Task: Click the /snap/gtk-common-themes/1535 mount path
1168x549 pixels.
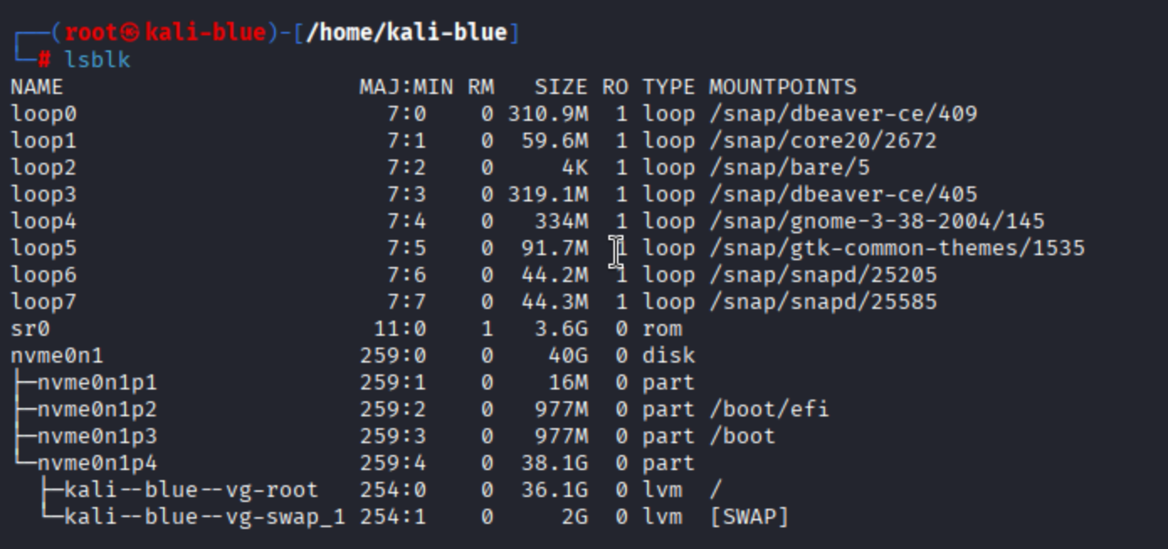Action: [897, 248]
